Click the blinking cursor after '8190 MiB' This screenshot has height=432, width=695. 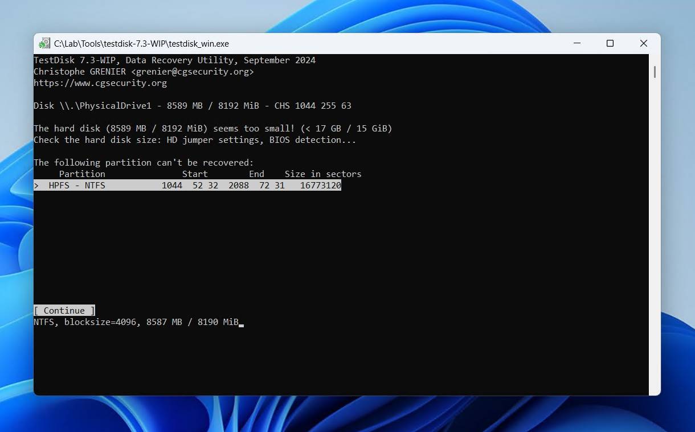(x=242, y=323)
